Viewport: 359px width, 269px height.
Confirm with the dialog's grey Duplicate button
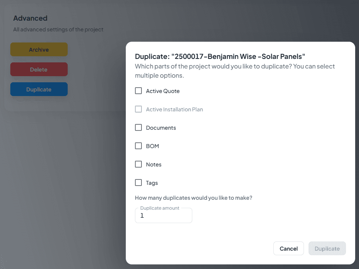click(327, 249)
